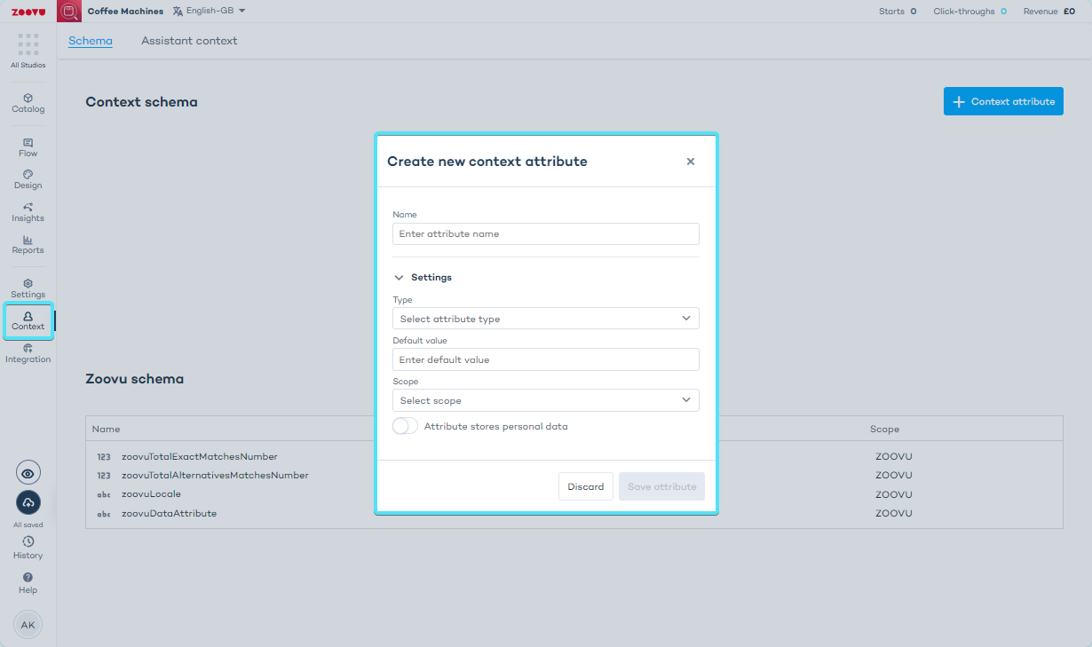Image resolution: width=1092 pixels, height=647 pixels.
Task: Click the eye preview toggle in sidebar
Action: click(28, 472)
